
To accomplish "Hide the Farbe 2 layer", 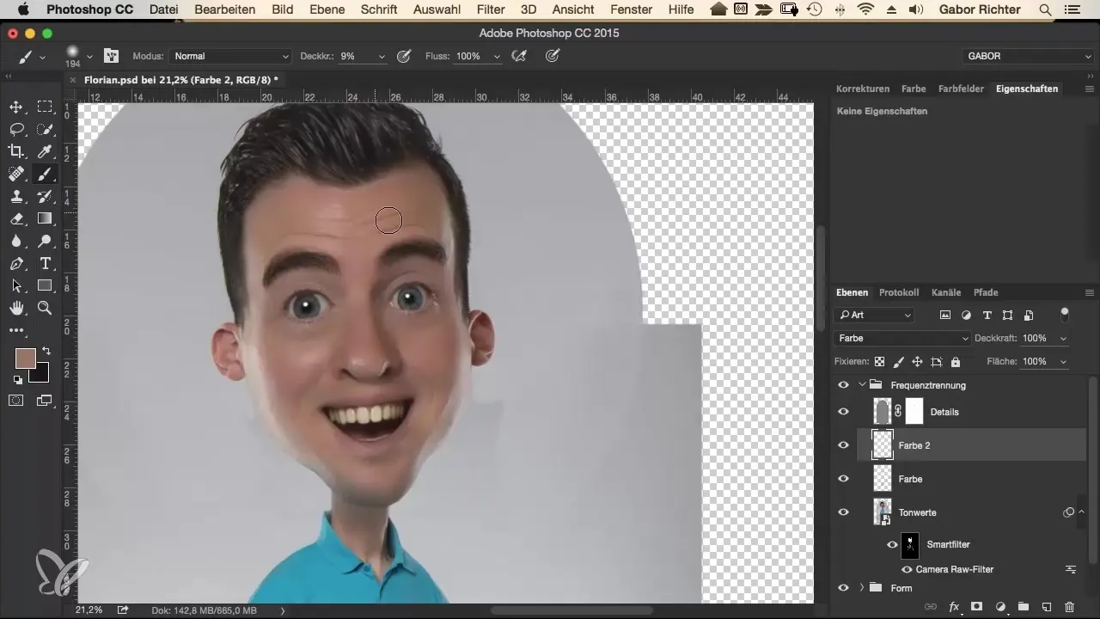I will pos(843,445).
